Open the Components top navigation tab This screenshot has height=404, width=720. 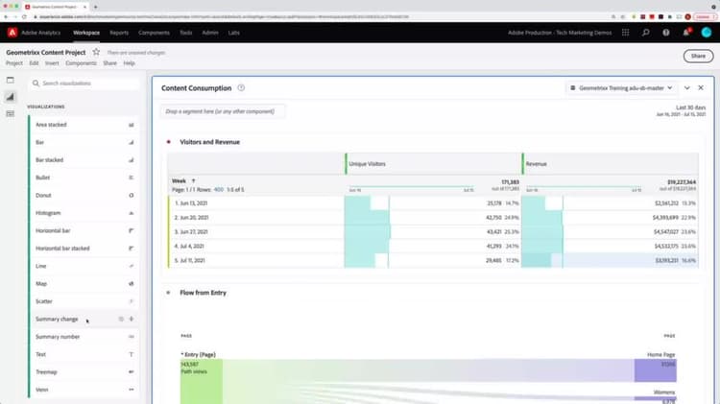[154, 33]
